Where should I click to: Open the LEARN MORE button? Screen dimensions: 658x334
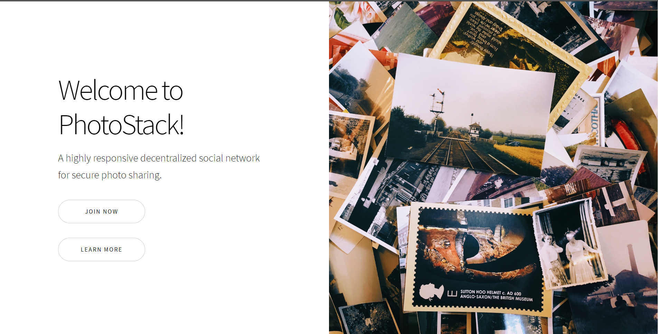(102, 249)
